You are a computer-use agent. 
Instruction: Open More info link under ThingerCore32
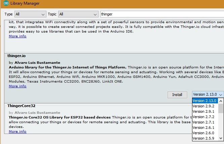17,131
